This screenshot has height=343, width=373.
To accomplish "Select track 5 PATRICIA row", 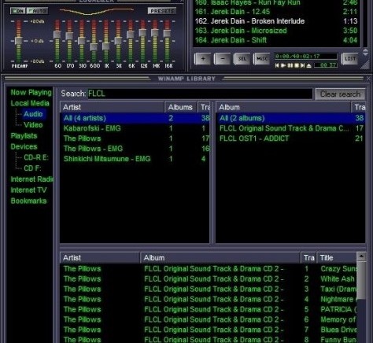I will pyautogui.click(x=209, y=309).
